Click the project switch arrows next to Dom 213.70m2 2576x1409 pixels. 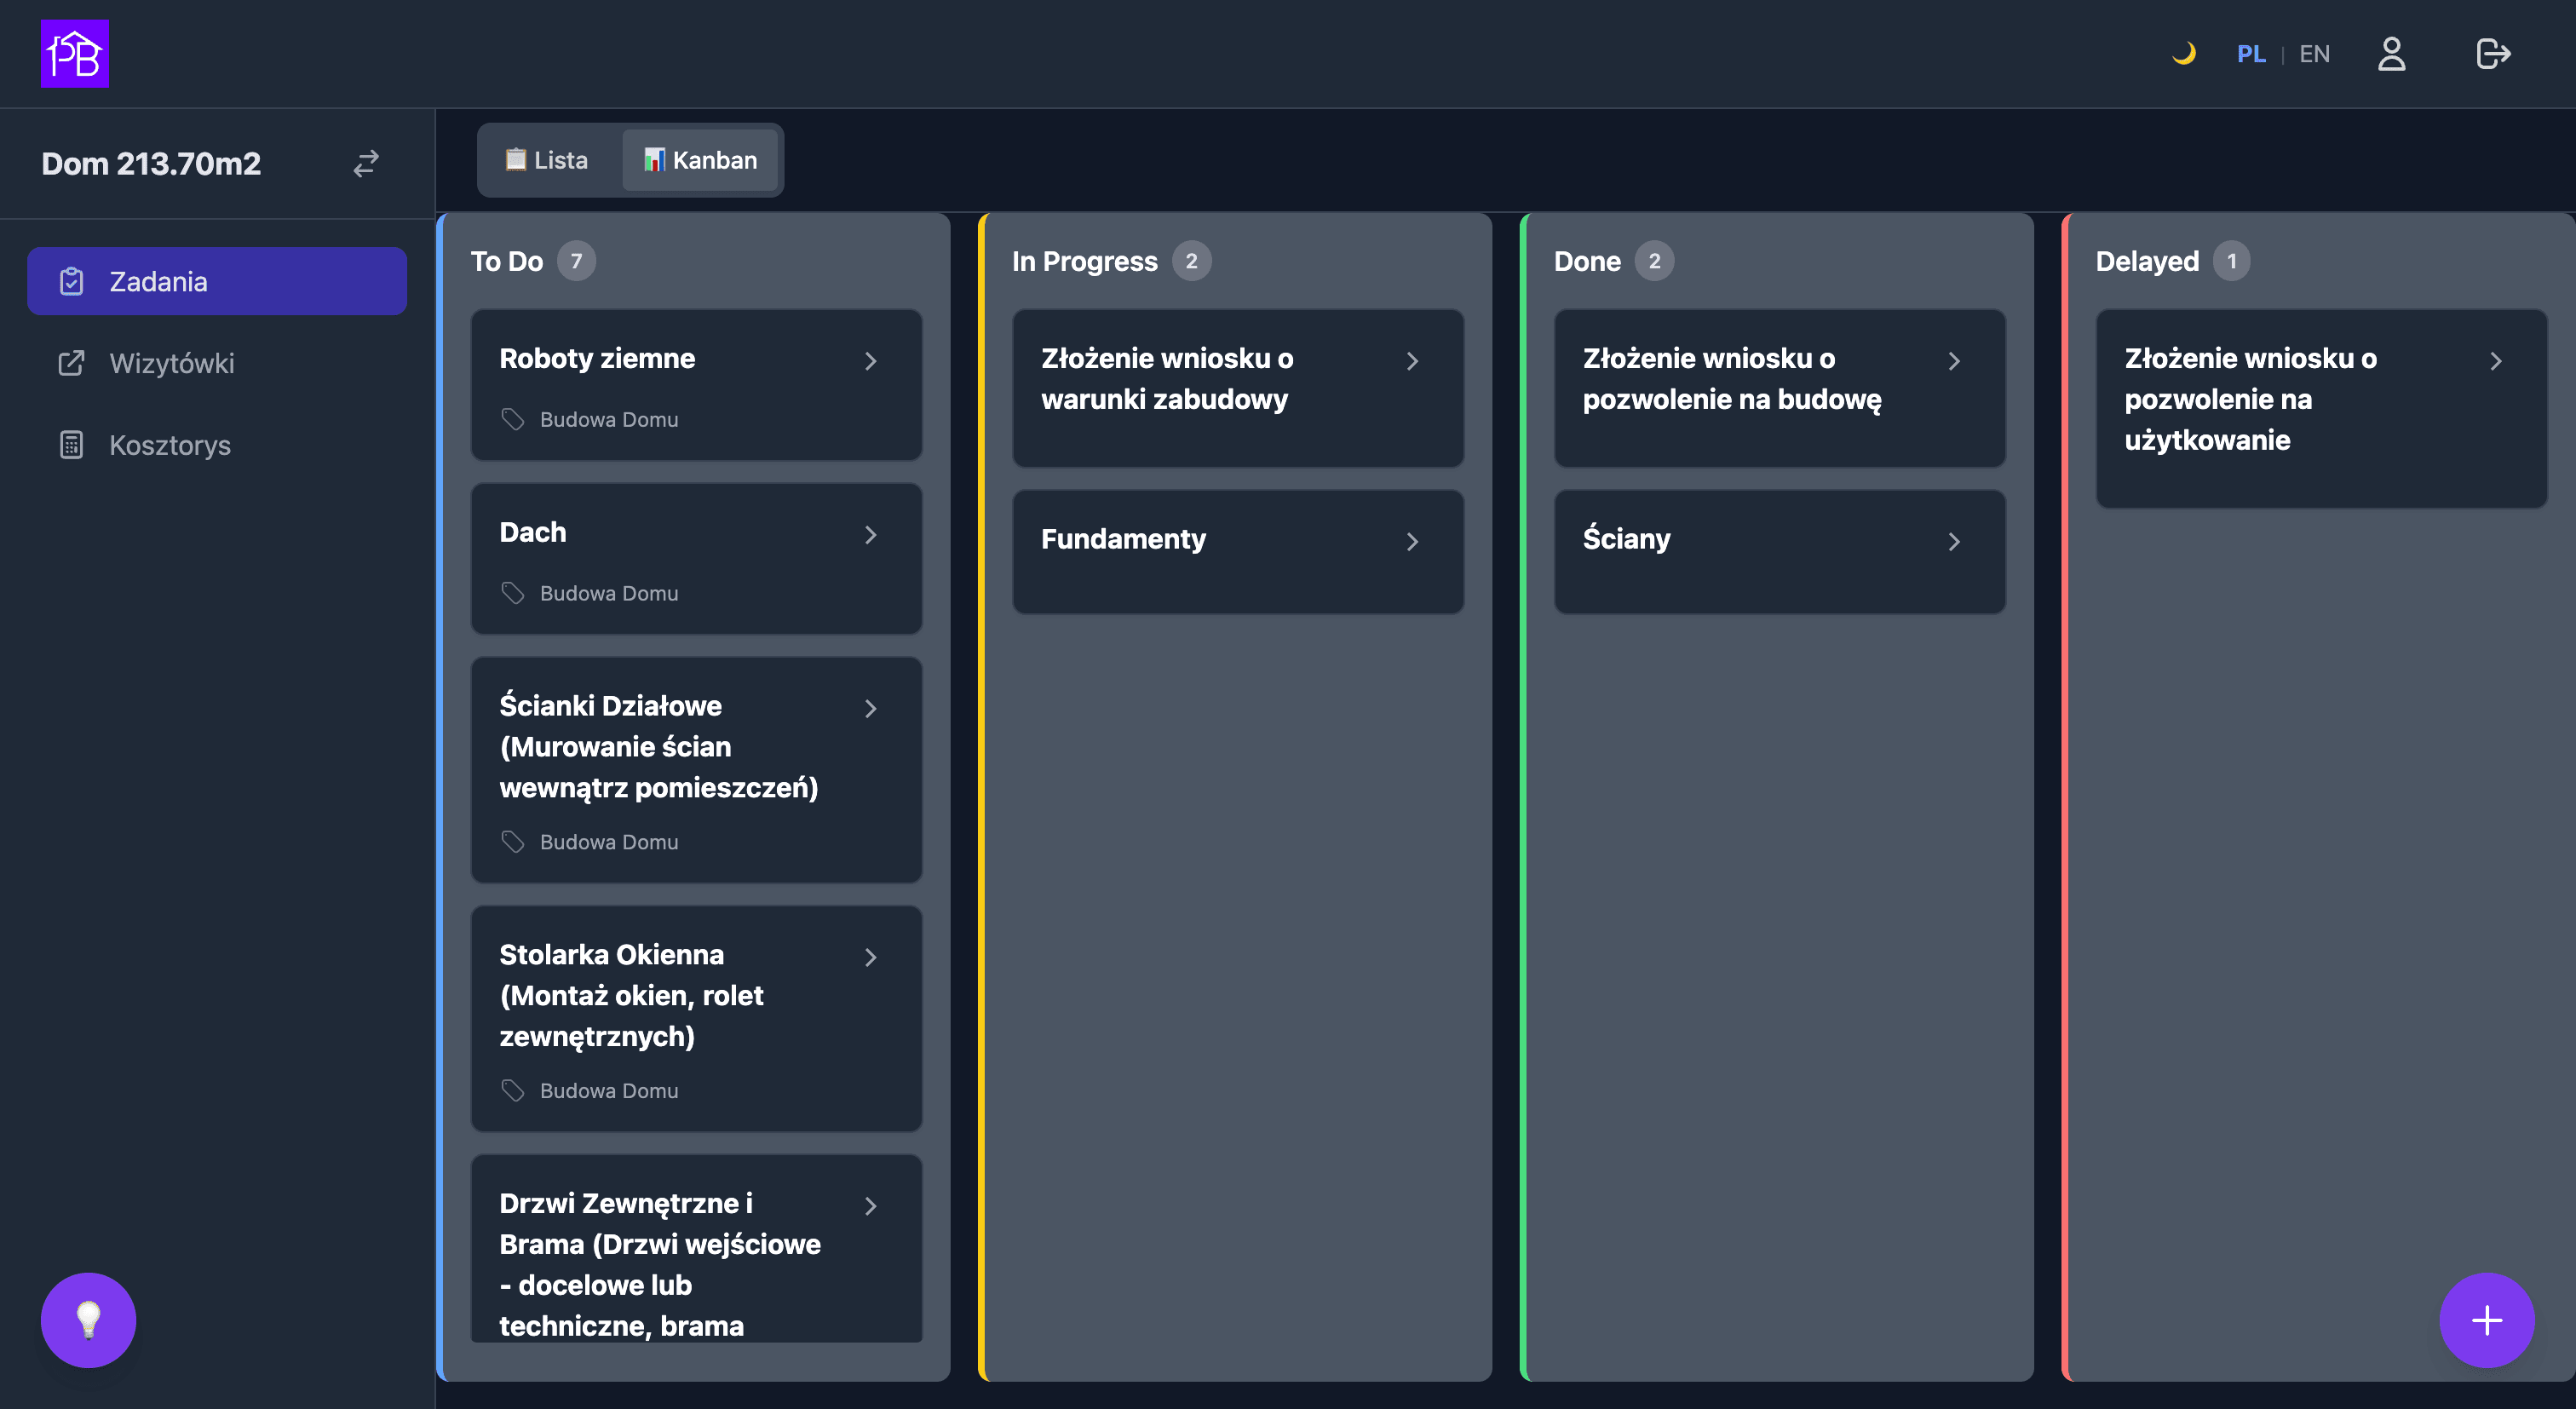(365, 163)
